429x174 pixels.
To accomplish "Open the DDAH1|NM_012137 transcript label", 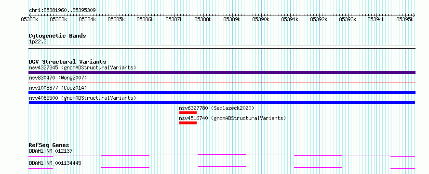I will click(51, 151).
